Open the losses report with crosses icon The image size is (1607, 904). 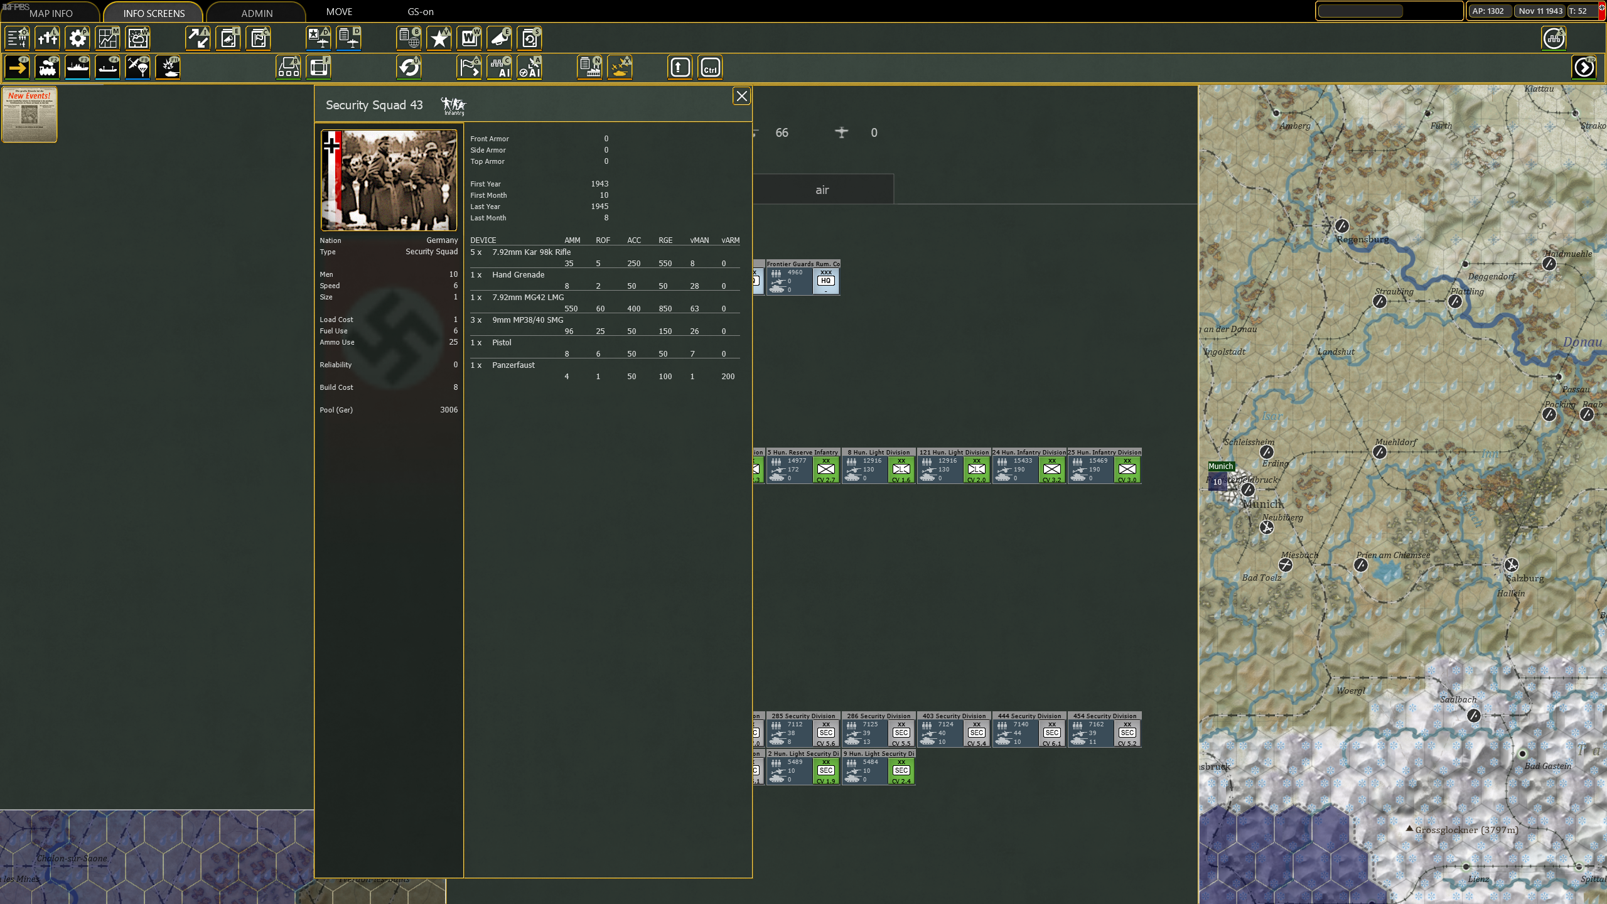[48, 38]
